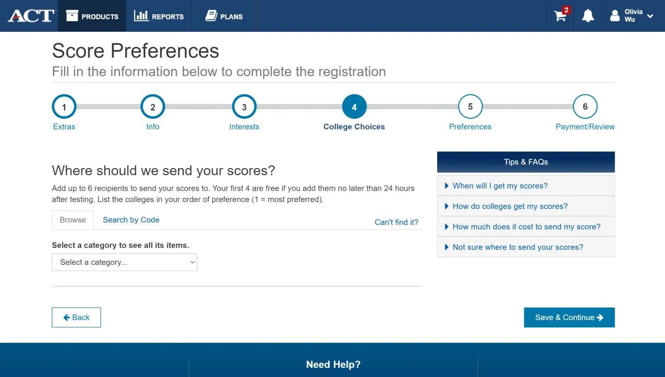Expand 'How do colleges get my scores?'
The height and width of the screenshot is (377, 665).
[526, 206]
